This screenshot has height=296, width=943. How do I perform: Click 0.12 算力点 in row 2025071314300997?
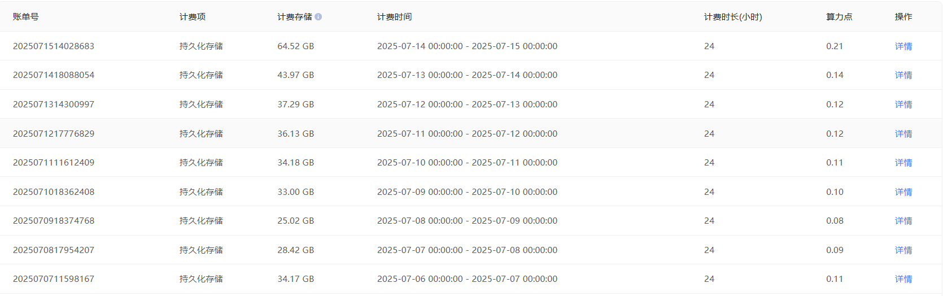click(x=835, y=105)
